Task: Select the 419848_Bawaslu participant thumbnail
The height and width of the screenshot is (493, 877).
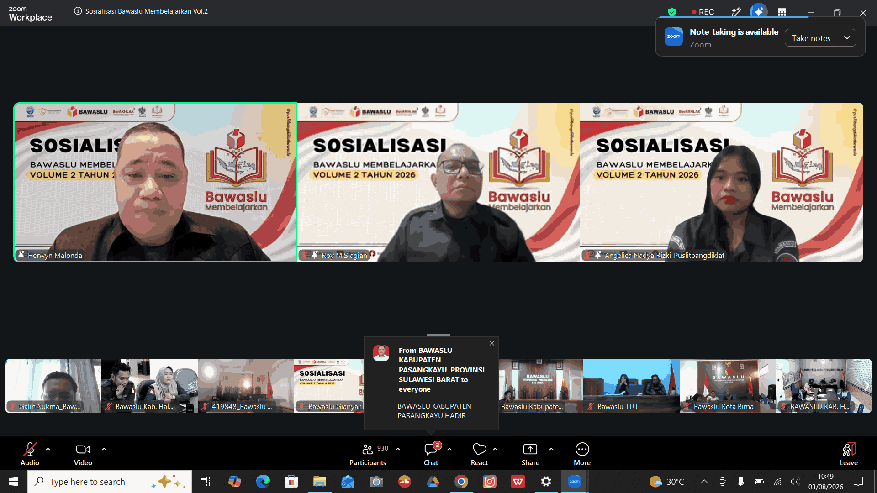Action: [x=246, y=386]
